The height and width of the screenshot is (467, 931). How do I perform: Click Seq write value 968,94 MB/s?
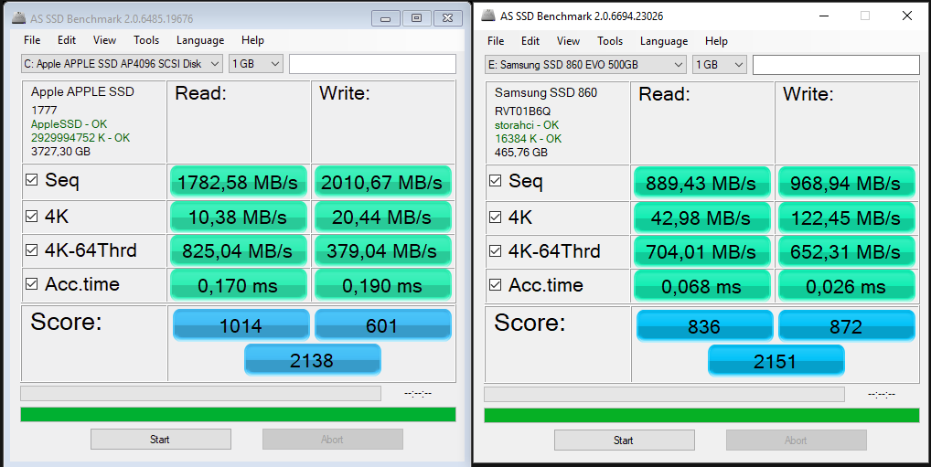[847, 183]
